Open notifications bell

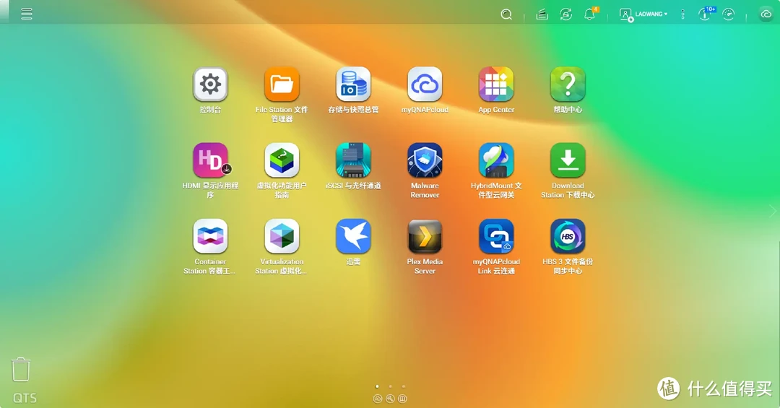click(590, 14)
